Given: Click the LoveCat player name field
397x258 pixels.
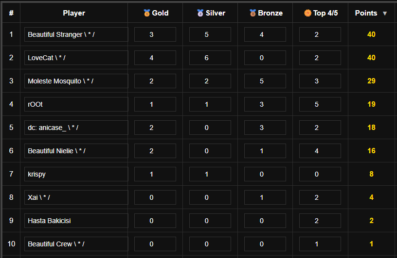Looking at the screenshot, I should coord(76,58).
